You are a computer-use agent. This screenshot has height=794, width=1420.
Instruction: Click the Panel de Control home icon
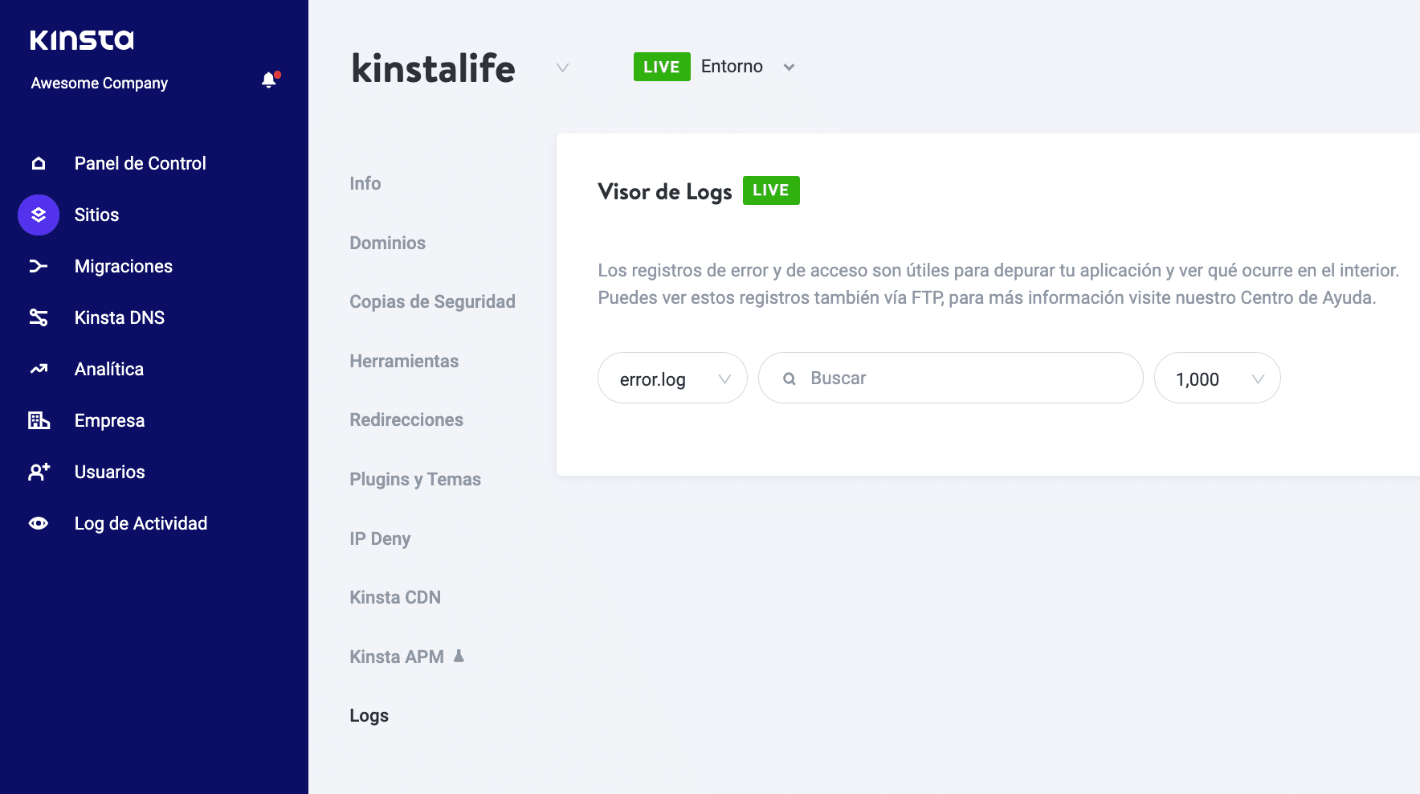[x=39, y=164]
